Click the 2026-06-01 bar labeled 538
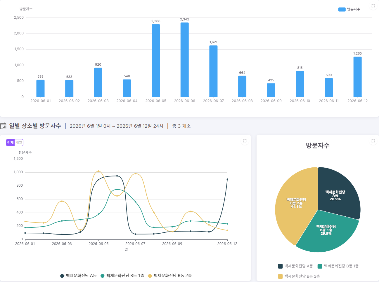The image size is (379, 282). (40, 88)
